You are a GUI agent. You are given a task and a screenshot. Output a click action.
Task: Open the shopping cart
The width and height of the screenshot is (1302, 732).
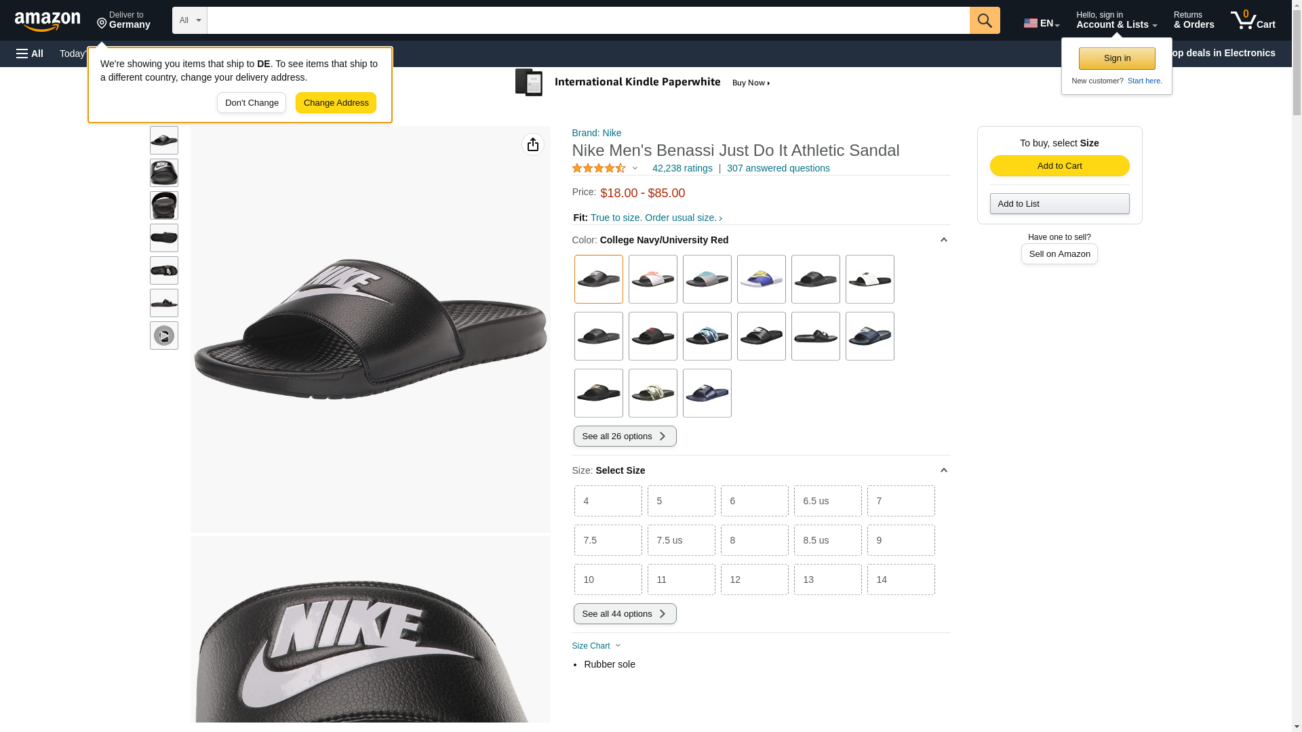1252,20
